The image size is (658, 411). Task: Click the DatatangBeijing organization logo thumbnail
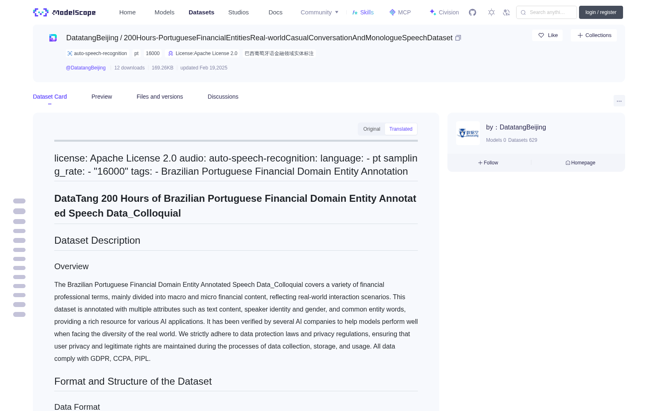coord(468,133)
